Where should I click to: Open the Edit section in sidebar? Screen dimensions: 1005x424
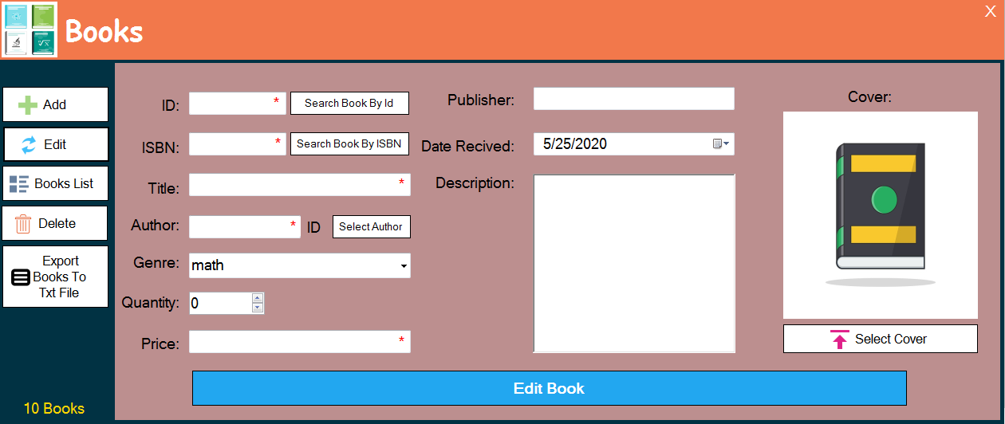tap(56, 144)
